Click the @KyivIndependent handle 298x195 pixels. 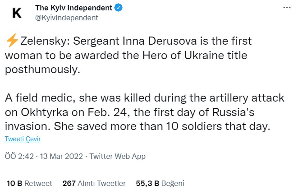(x=66, y=18)
